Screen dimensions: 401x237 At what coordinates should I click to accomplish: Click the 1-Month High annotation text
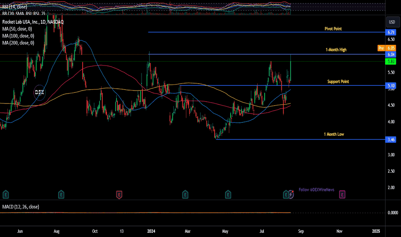coord(336,50)
